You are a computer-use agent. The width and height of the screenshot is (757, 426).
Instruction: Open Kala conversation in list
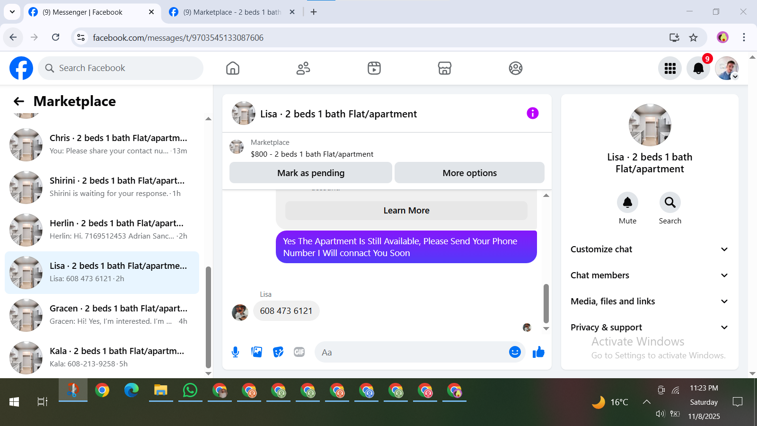[102, 357]
